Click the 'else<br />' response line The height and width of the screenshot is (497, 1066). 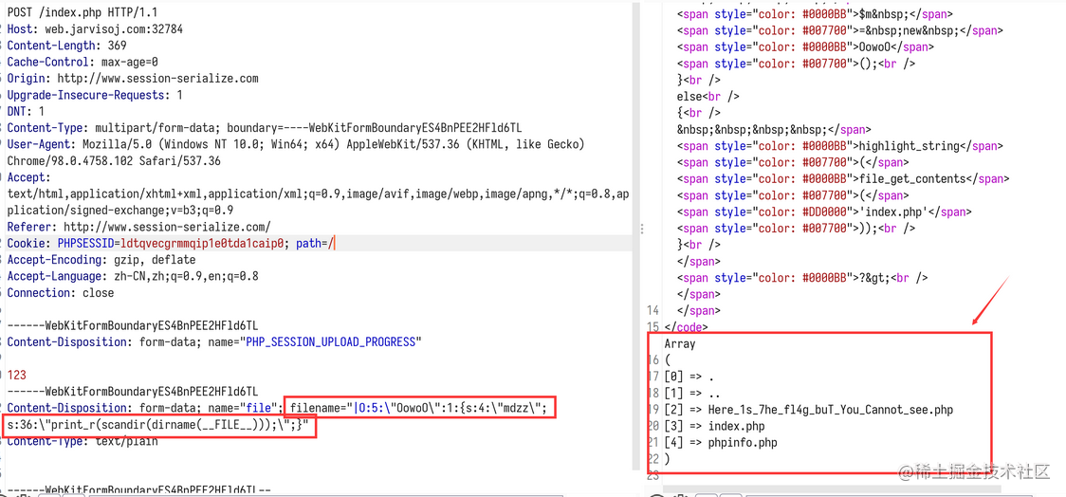[708, 97]
